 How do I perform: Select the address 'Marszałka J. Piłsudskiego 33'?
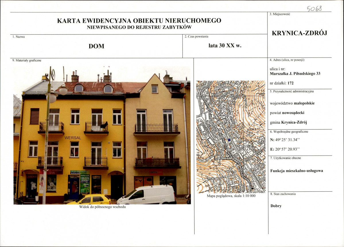tap(295, 74)
